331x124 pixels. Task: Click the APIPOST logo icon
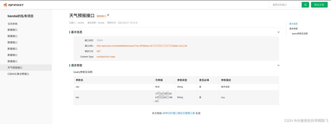pos(4,5)
